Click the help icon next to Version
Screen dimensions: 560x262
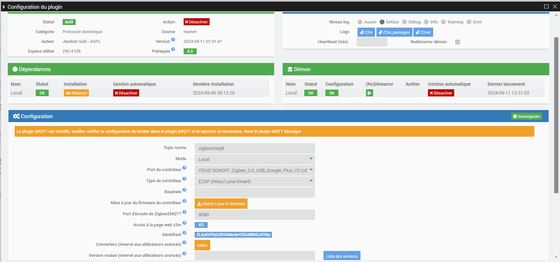(173, 40)
